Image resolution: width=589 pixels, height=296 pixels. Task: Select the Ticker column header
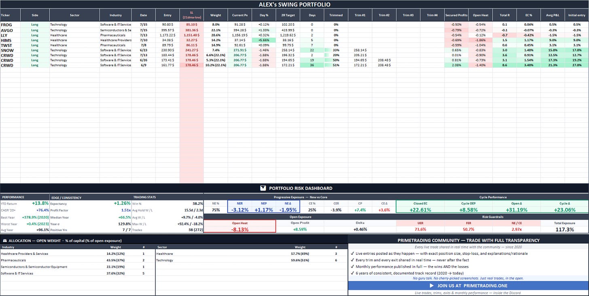[x=10, y=15]
